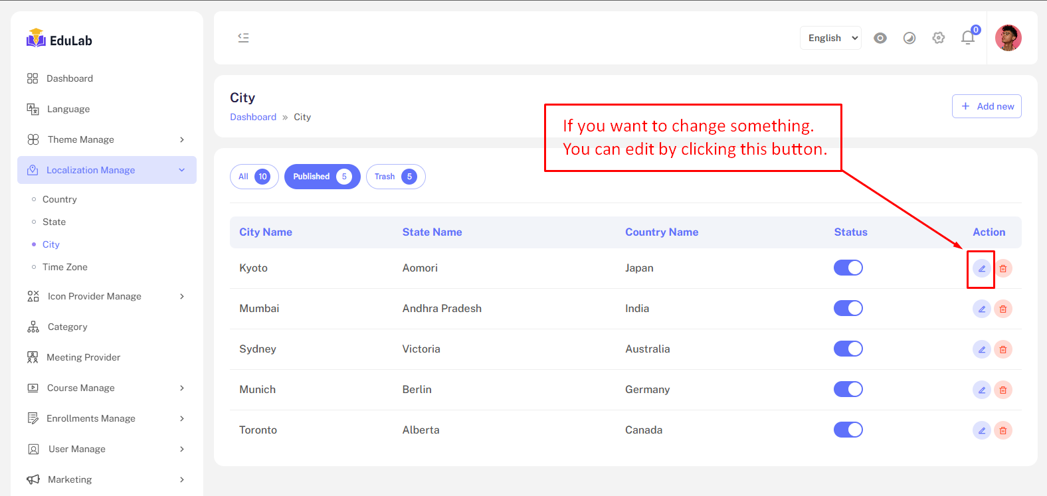Switch dark mode using the theme icon
This screenshot has width=1047, height=496.
tap(909, 38)
